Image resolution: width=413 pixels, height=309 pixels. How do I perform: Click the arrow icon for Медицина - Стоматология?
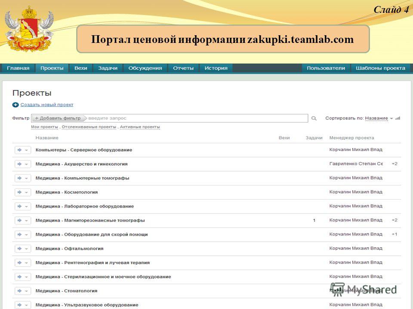[x=19, y=291]
